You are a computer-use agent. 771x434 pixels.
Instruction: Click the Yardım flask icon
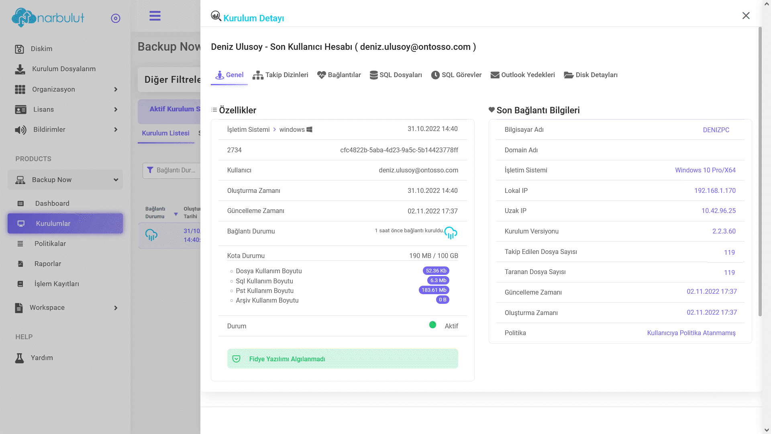pos(19,358)
